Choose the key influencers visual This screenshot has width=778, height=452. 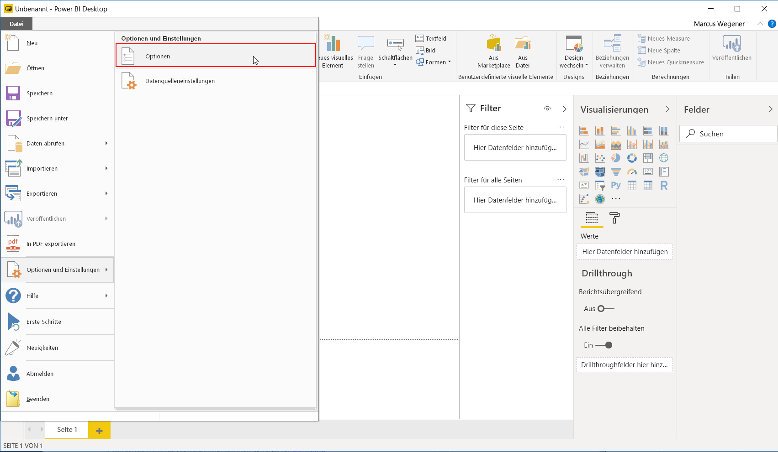coord(584,199)
